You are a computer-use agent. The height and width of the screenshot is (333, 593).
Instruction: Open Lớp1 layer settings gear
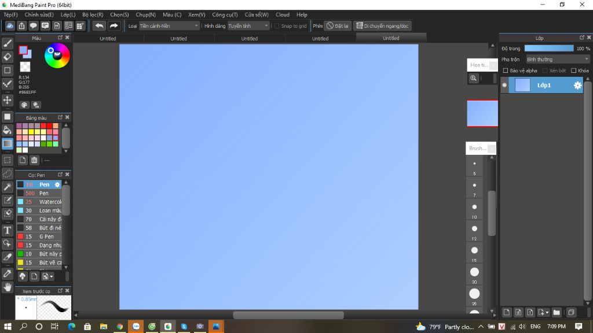(x=577, y=86)
